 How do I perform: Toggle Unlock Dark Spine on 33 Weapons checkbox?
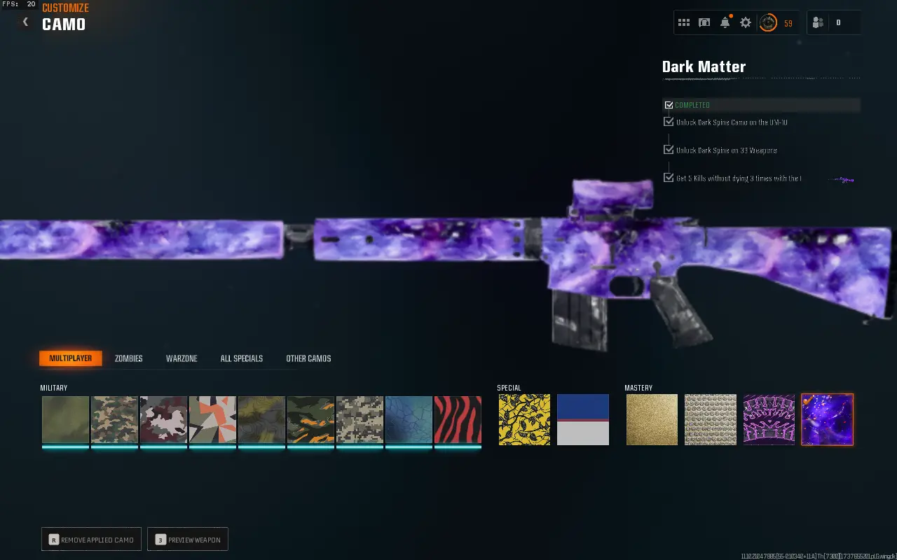(x=669, y=150)
